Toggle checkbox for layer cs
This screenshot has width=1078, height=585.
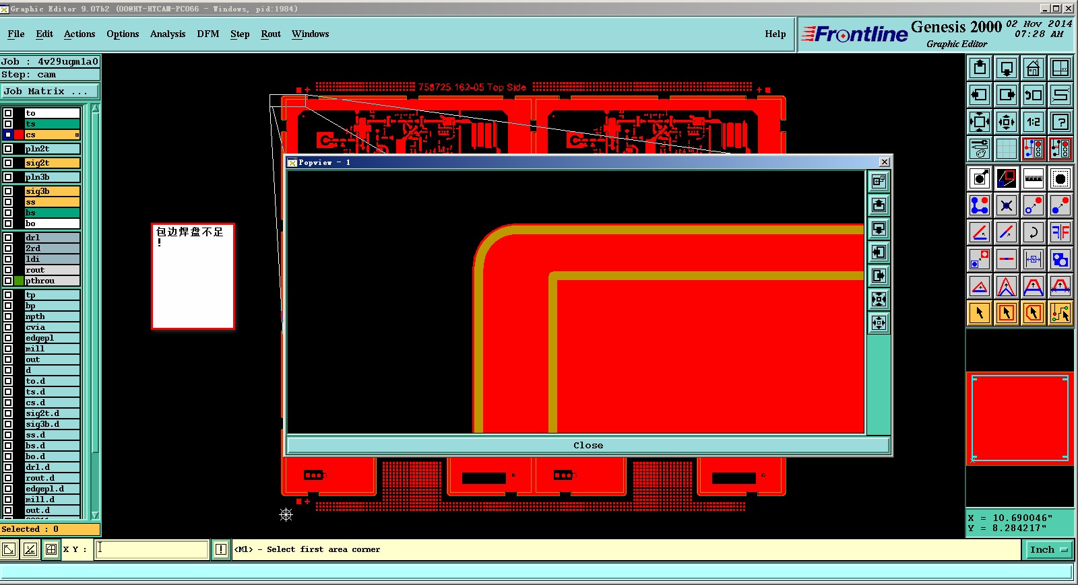tap(8, 135)
